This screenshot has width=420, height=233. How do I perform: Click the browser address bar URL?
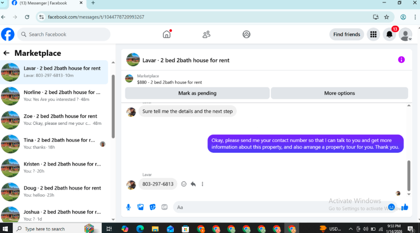click(x=96, y=17)
